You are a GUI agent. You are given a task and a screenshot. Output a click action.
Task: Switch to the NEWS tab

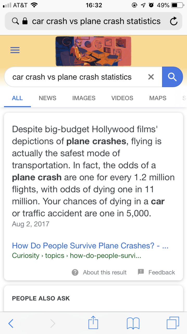(48, 98)
